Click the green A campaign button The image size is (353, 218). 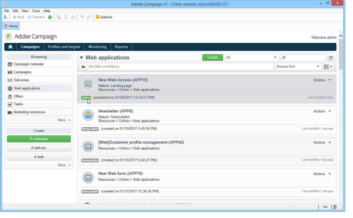[x=39, y=139]
